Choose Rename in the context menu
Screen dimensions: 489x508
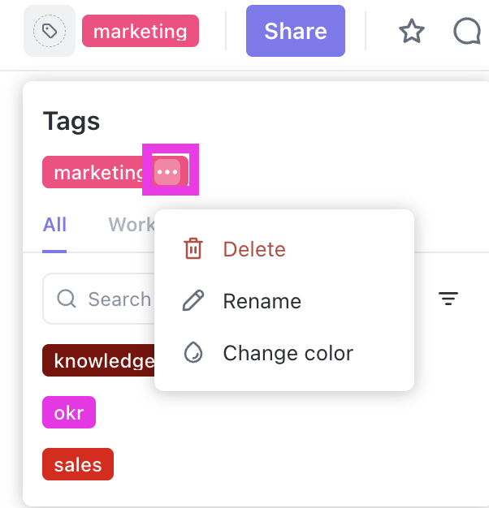[x=262, y=301]
